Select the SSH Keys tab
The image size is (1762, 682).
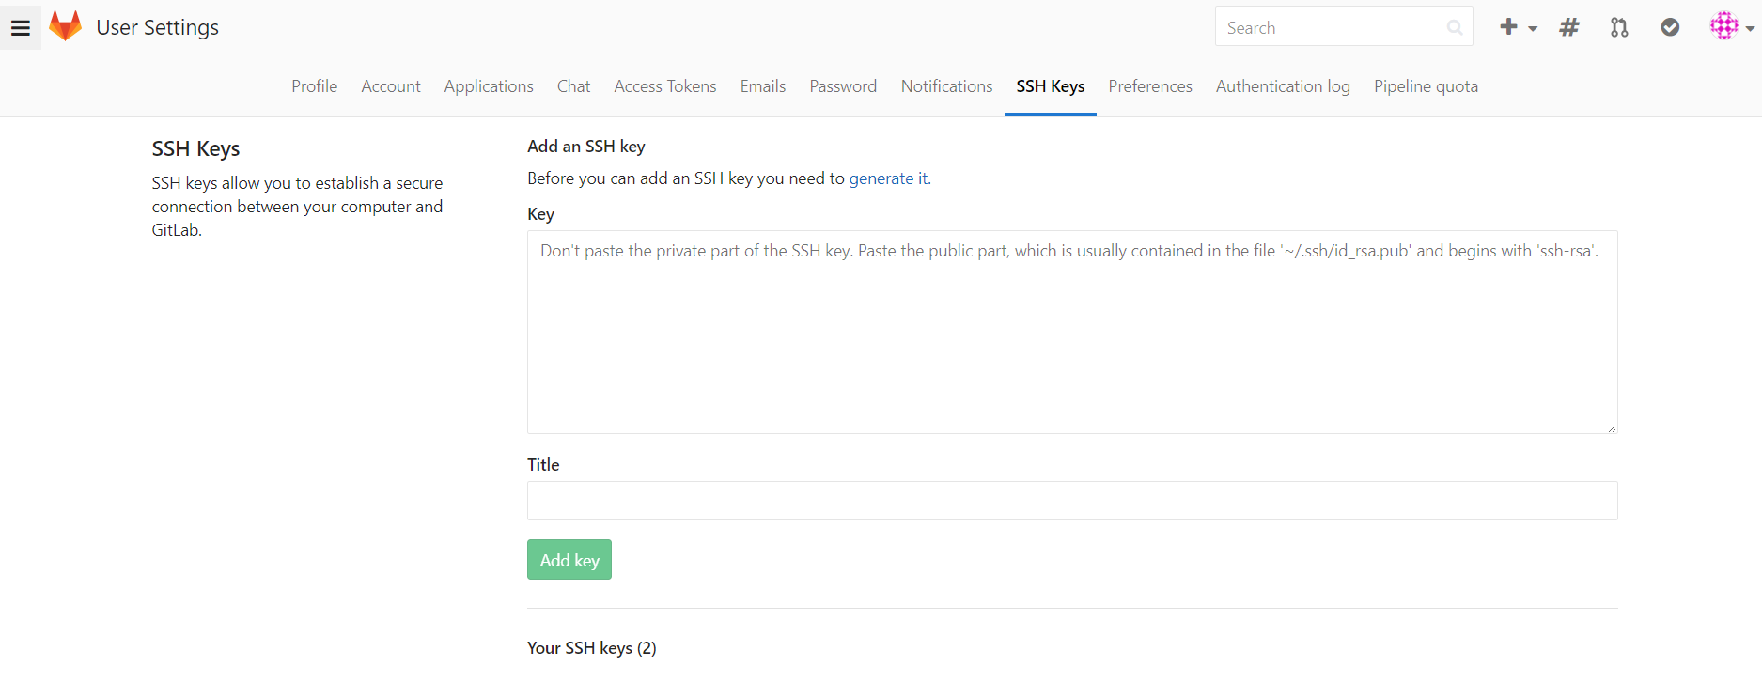click(x=1051, y=86)
